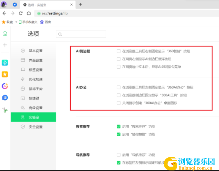Enable showing "360智脑" button on toolbar checkbox
This screenshot has height=171, width=219.
point(119,51)
